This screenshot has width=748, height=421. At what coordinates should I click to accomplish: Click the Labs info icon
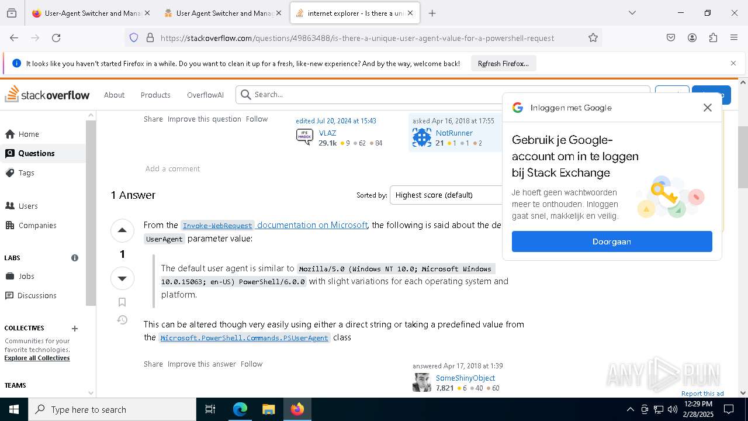(x=75, y=258)
